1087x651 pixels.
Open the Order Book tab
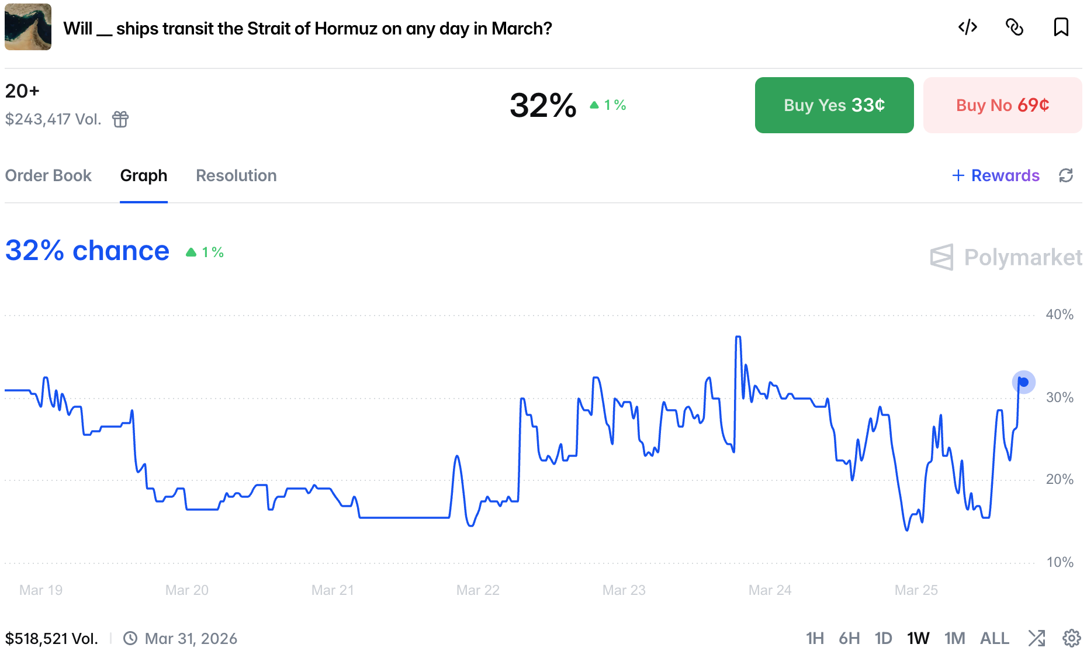49,175
